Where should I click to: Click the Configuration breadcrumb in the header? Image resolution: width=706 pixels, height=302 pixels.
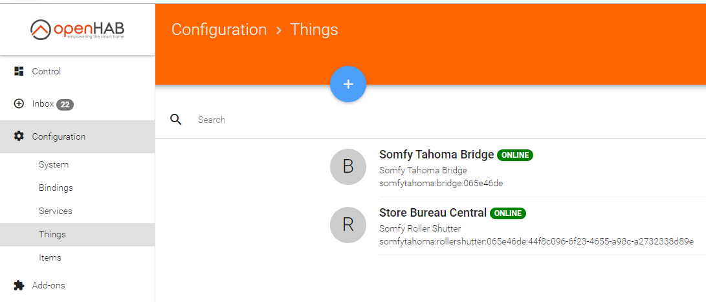219,30
